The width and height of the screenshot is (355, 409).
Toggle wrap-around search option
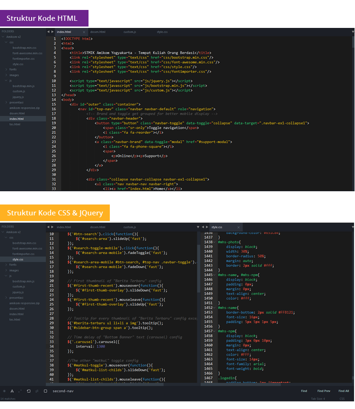(29, 391)
